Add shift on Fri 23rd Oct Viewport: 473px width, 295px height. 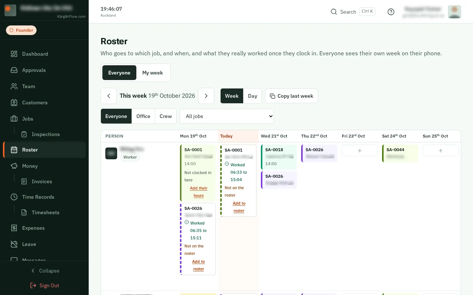coord(360,150)
